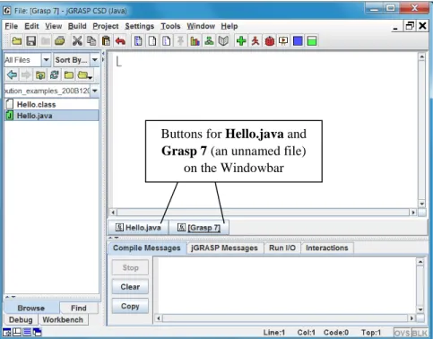Select Hello.java in the file list
The width and height of the screenshot is (433, 339).
click(51, 116)
